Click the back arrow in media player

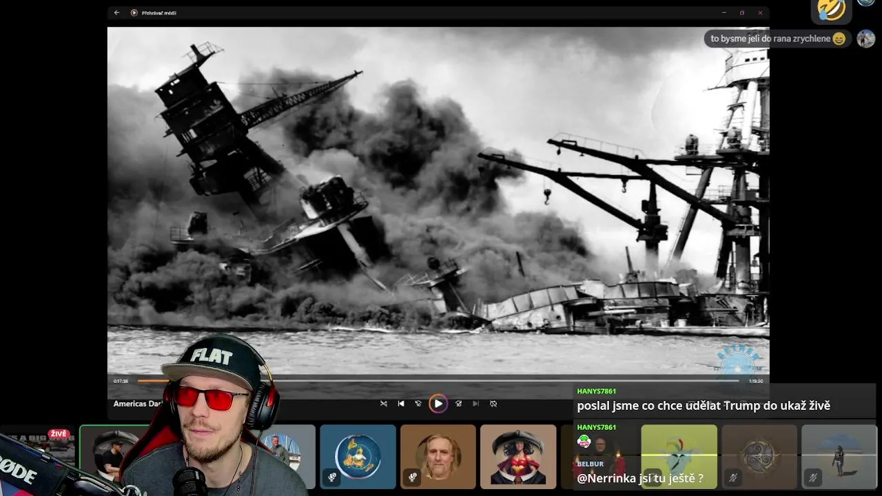[x=116, y=12]
